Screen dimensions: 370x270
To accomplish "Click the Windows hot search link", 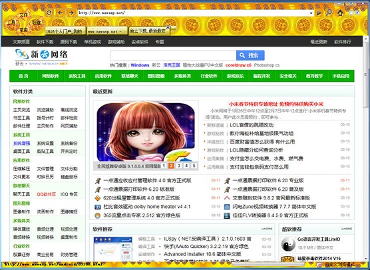I will (140, 65).
